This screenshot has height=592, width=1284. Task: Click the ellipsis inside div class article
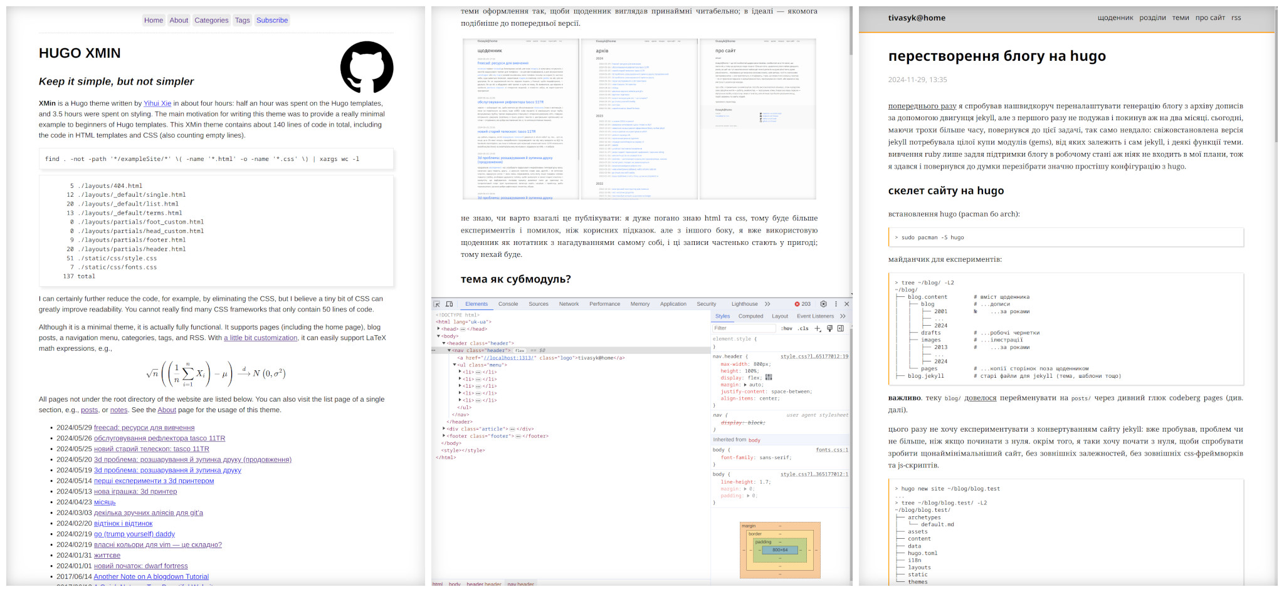pos(512,429)
